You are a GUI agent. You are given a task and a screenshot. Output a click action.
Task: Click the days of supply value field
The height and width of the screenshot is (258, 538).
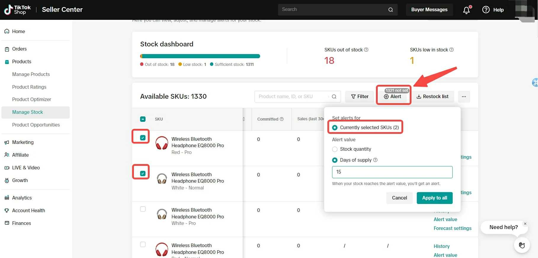click(392, 172)
